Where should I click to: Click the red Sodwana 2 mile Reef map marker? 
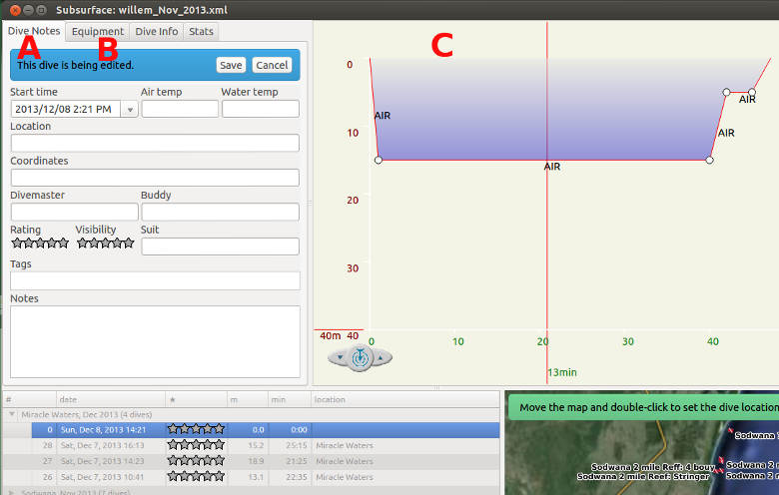pos(718,469)
